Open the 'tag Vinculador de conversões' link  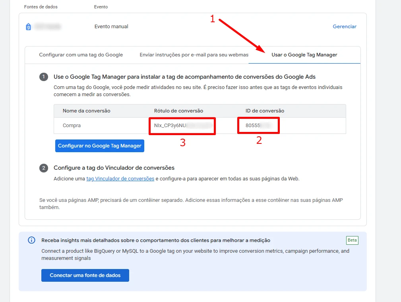click(120, 178)
